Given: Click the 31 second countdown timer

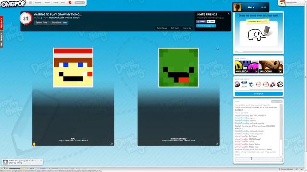Looking at the screenshot, I should pos(26,18).
